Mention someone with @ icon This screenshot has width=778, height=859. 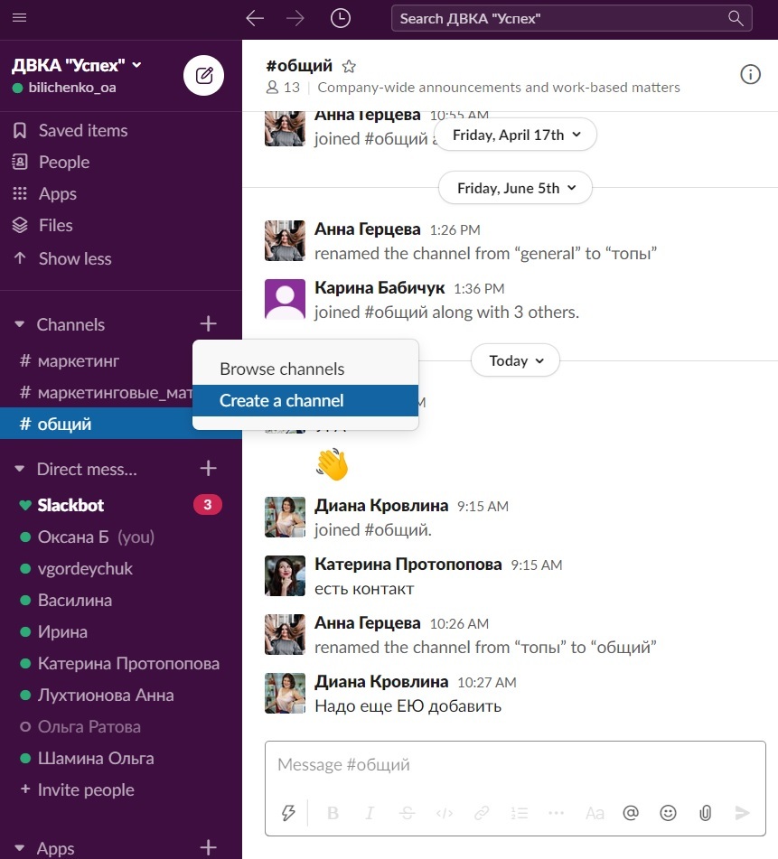pyautogui.click(x=631, y=813)
